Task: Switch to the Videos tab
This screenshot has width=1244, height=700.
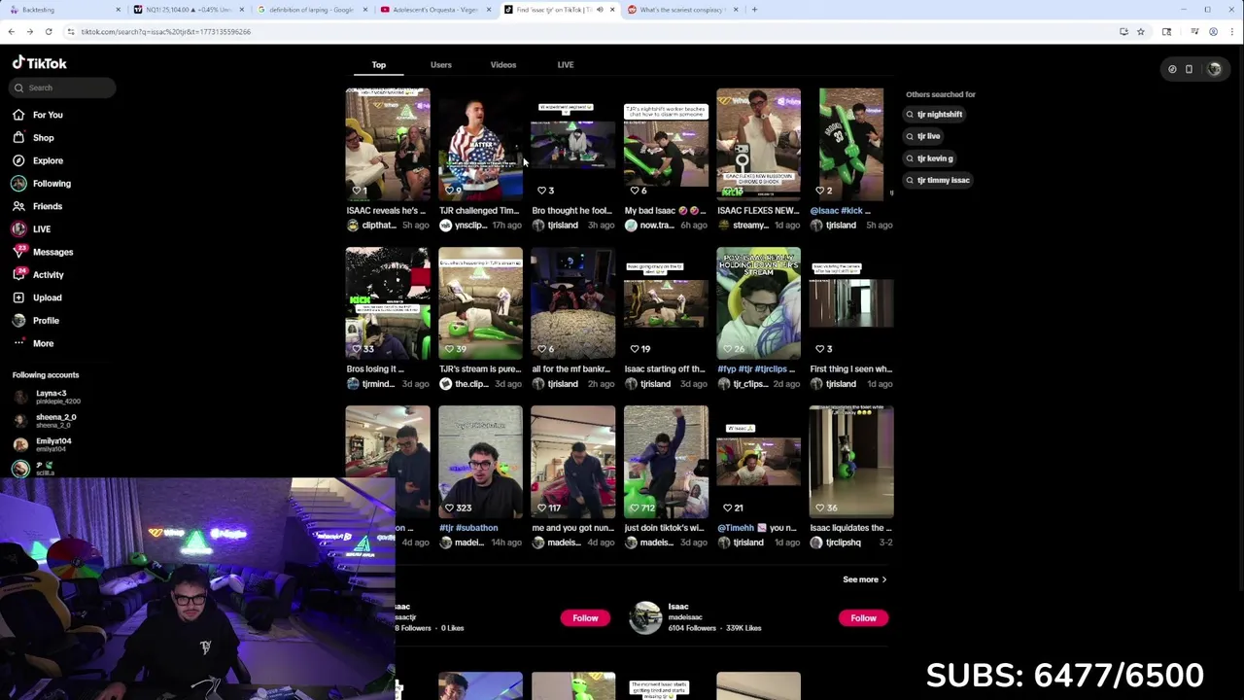Action: coord(503,65)
